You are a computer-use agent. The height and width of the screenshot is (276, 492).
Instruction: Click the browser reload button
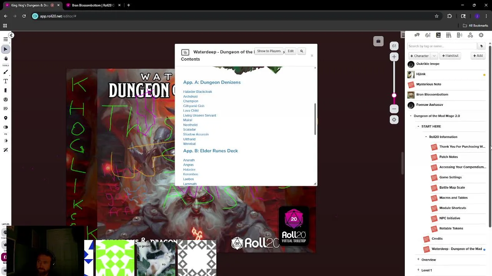coord(24,16)
